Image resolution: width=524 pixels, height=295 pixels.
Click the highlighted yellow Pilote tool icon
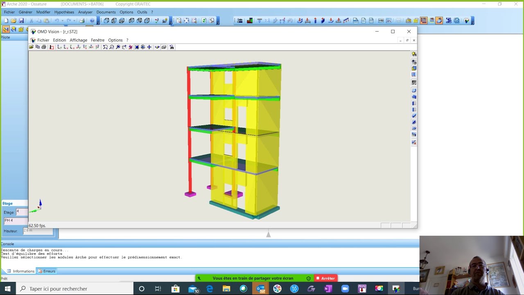tap(6, 29)
